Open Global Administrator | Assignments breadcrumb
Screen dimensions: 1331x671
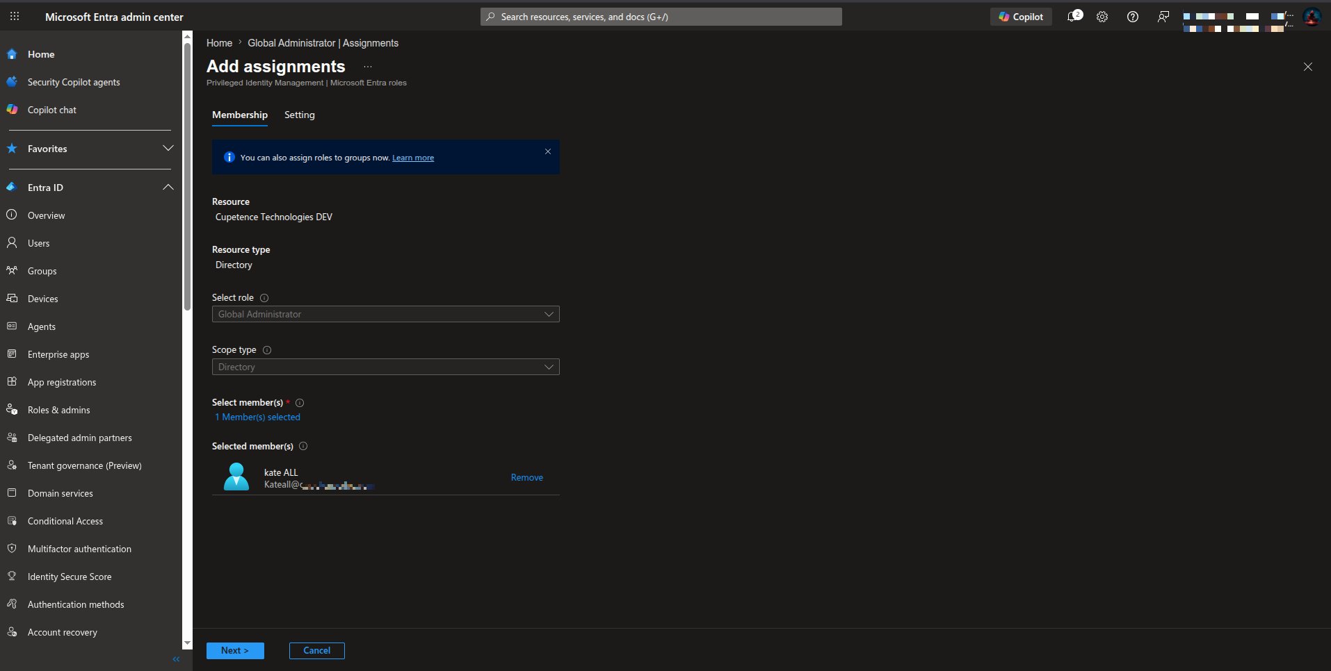(x=323, y=43)
